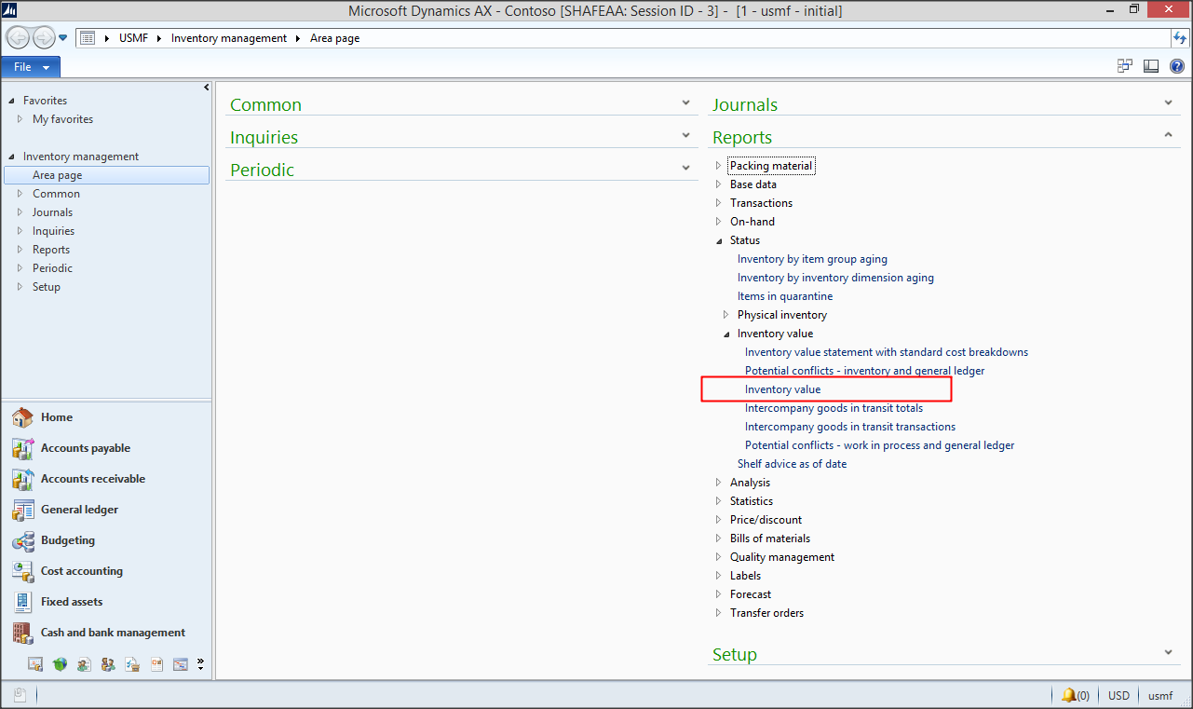Click the people with coins module icon
The height and width of the screenshot is (709, 1193).
[108, 664]
